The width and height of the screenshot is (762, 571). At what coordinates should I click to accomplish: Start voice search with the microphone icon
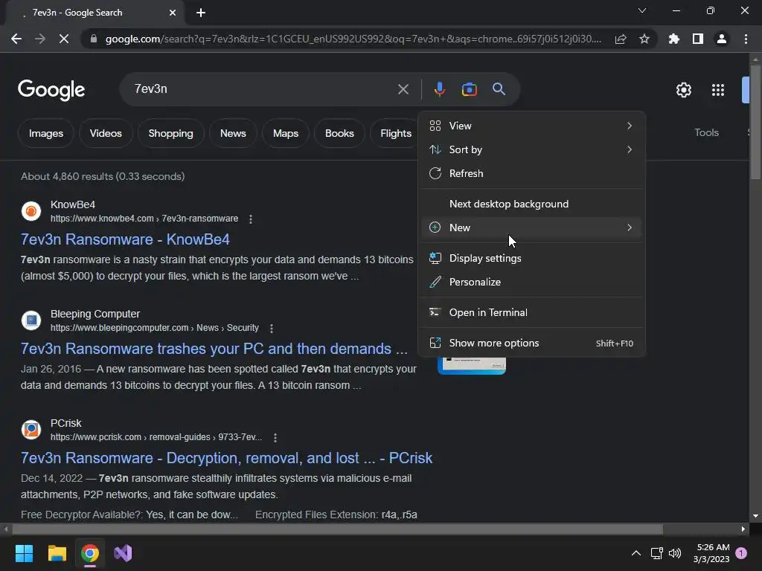pyautogui.click(x=439, y=89)
